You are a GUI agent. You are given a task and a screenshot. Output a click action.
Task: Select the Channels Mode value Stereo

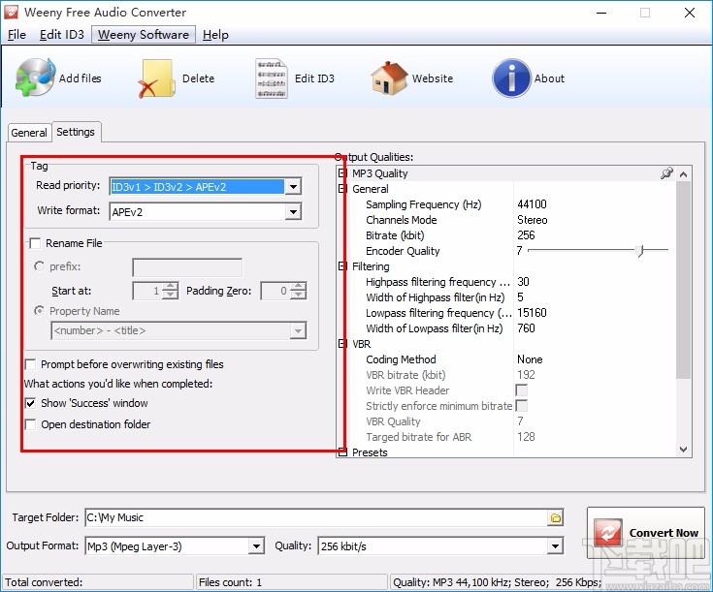[x=532, y=220]
